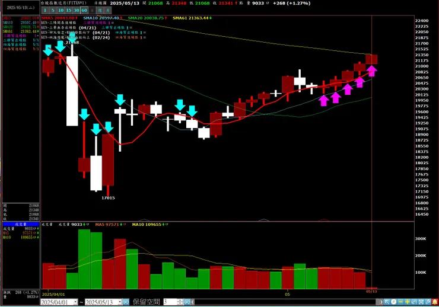Click date 2025/05/13 in title bar

[x=125, y=3]
